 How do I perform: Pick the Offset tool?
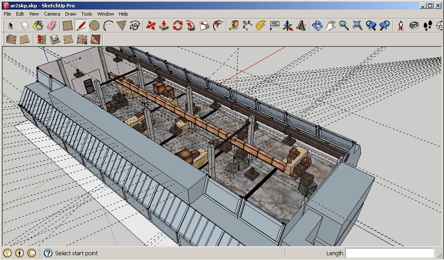[x=218, y=26]
